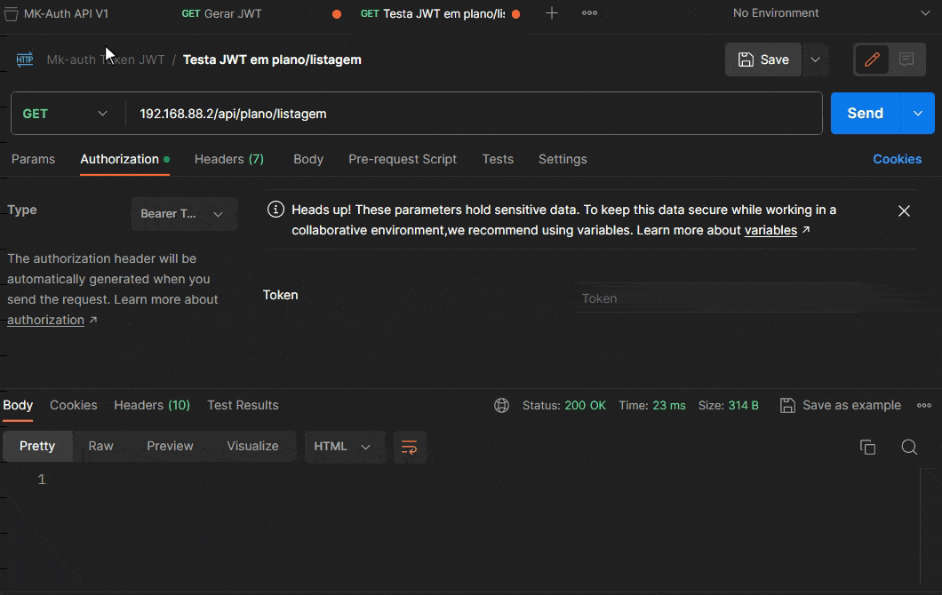Copy the response body icon
This screenshot has height=595, width=942.
868,447
